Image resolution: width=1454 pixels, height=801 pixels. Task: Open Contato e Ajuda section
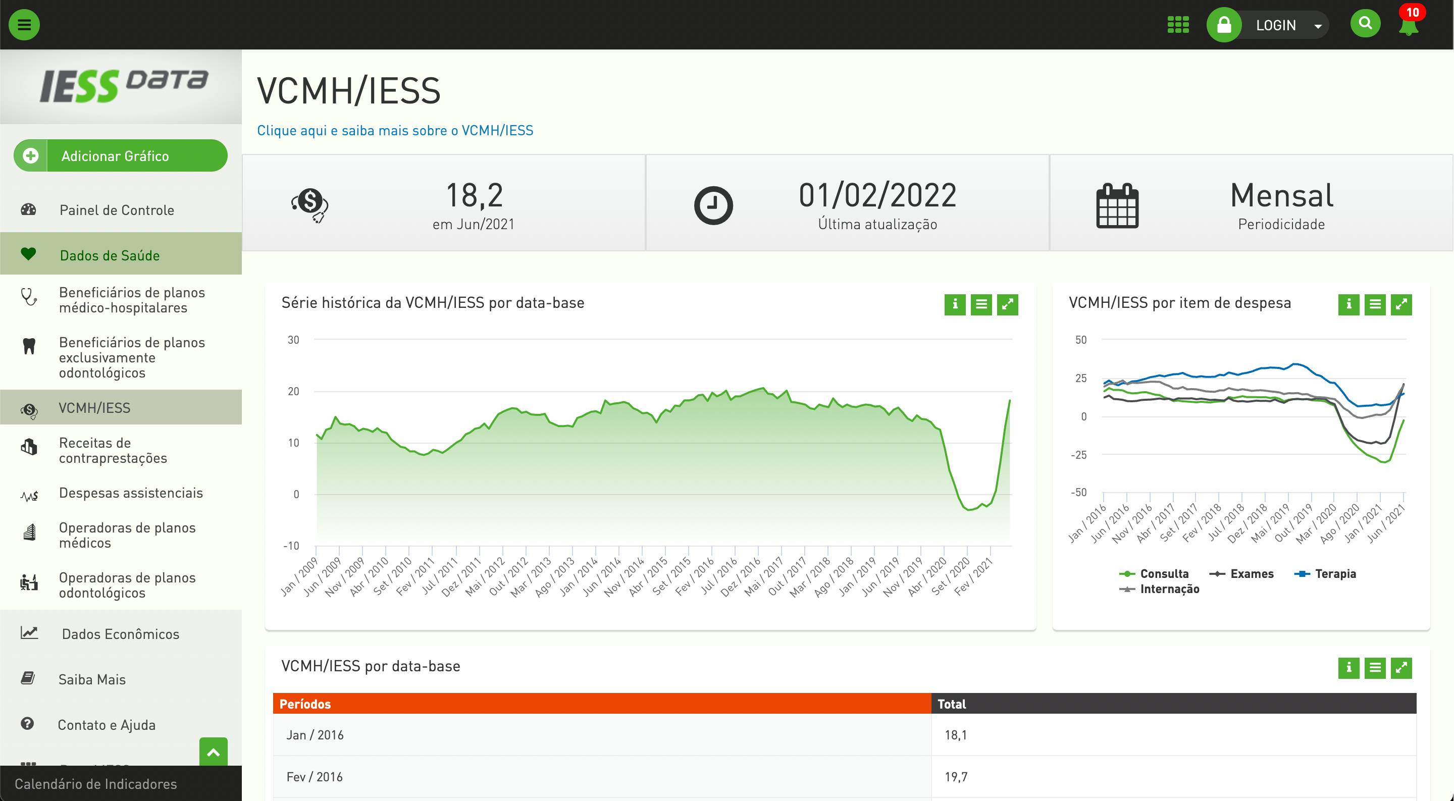tap(121, 724)
